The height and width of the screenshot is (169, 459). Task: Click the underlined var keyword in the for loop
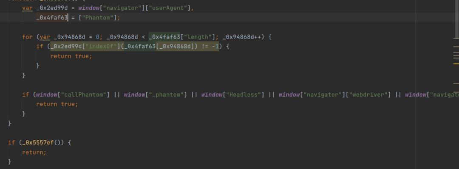[45, 37]
